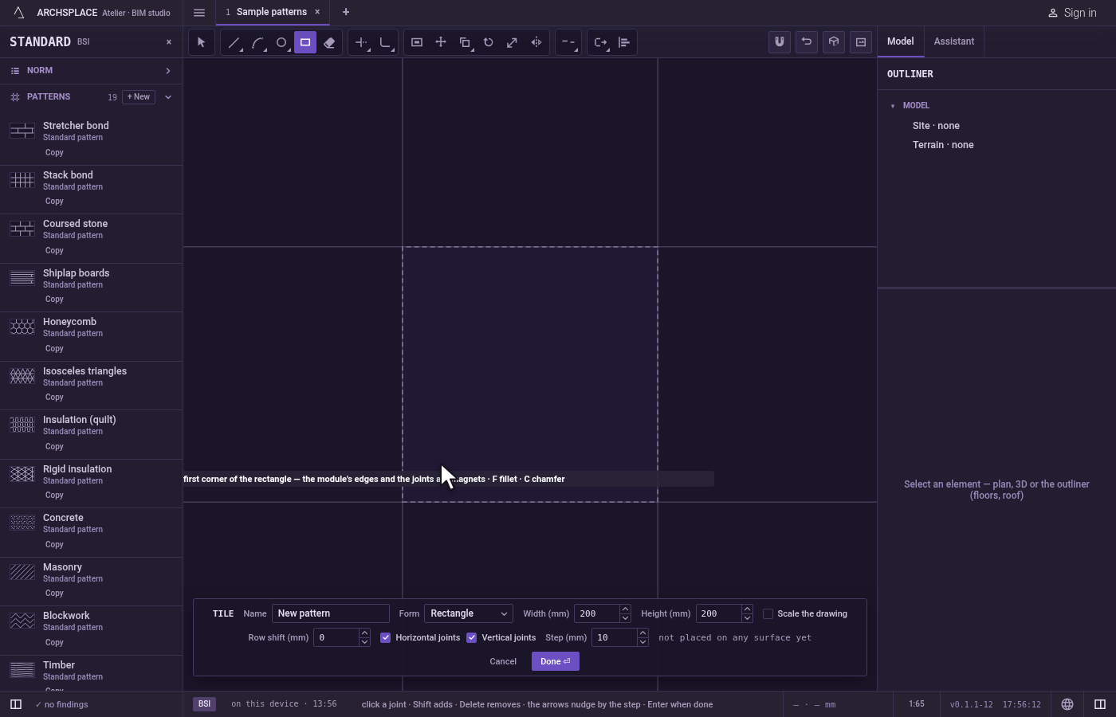Choose the Scale tool
The image size is (1116, 717).
pos(513,42)
